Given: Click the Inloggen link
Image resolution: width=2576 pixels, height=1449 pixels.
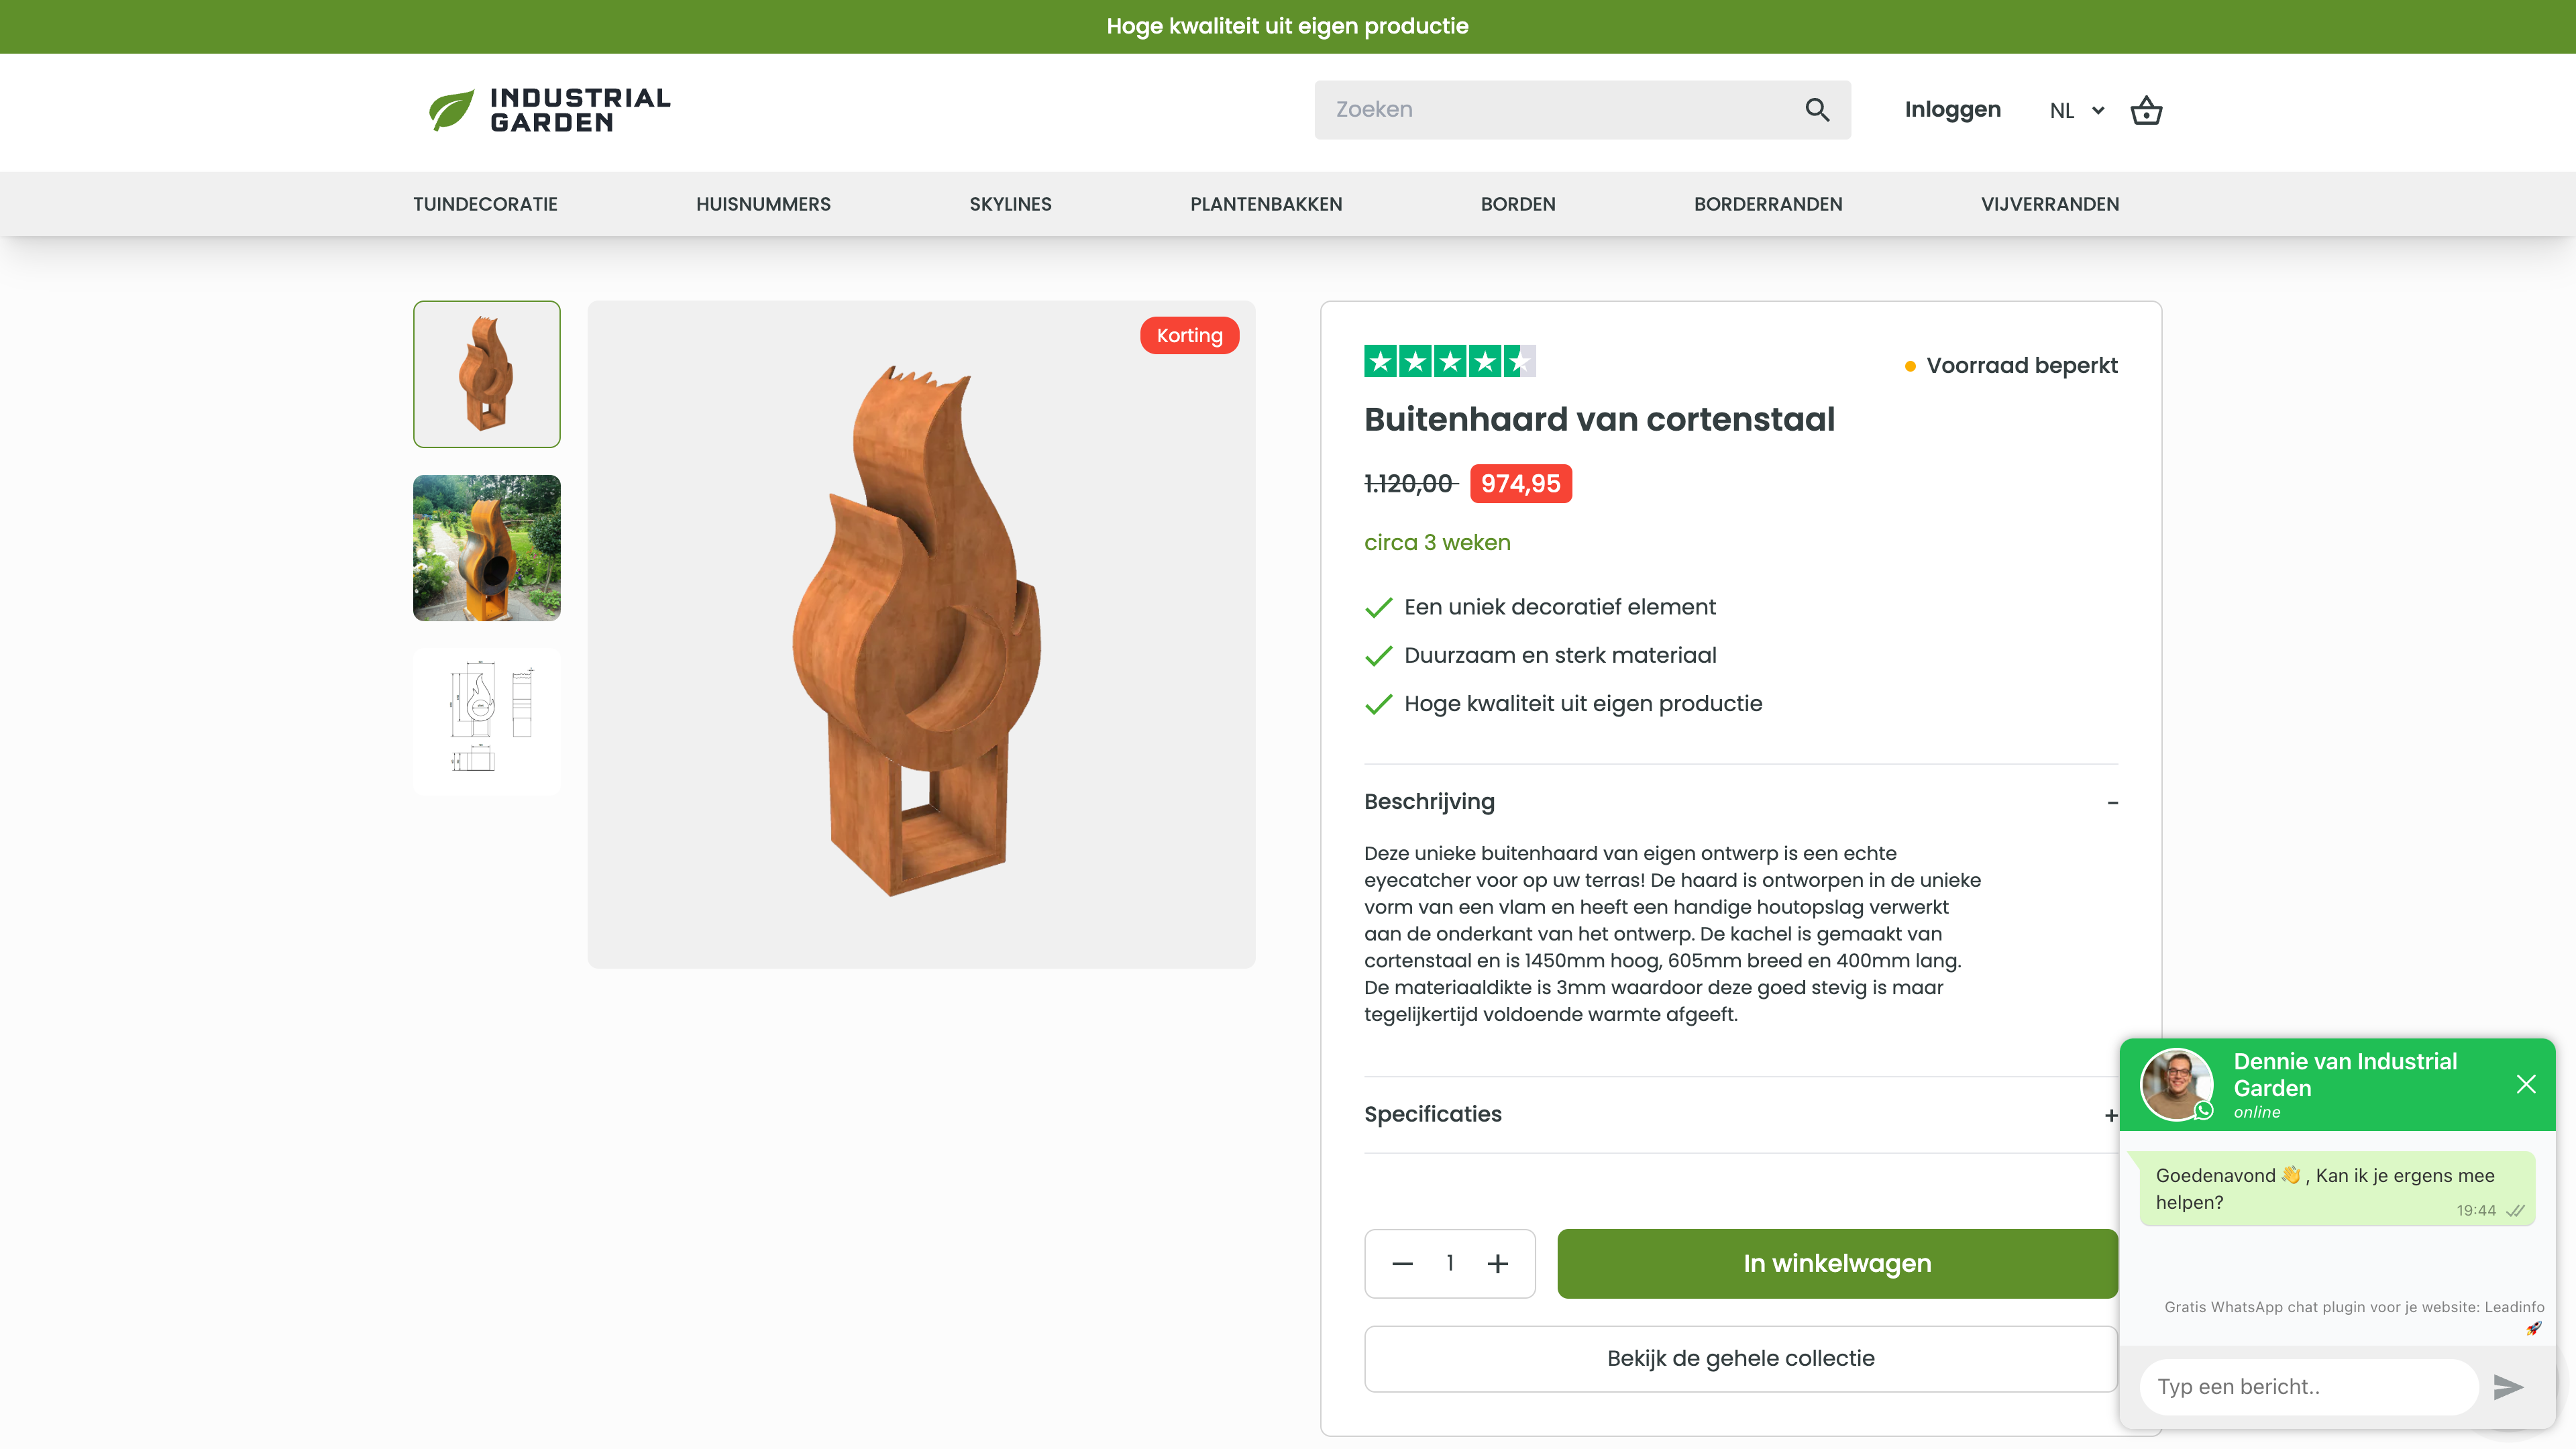Looking at the screenshot, I should [x=1952, y=109].
